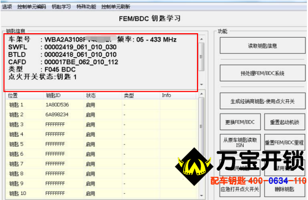Viewport: 308px width, 200px height.
Task: Click the FFFFFFFF ID of 钥匙 10
Action: (x=55, y=193)
